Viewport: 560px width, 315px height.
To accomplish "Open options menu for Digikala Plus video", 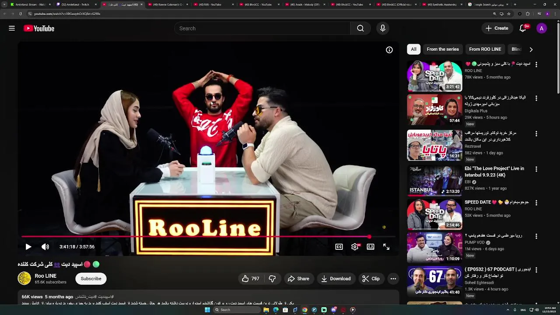I will click(536, 98).
